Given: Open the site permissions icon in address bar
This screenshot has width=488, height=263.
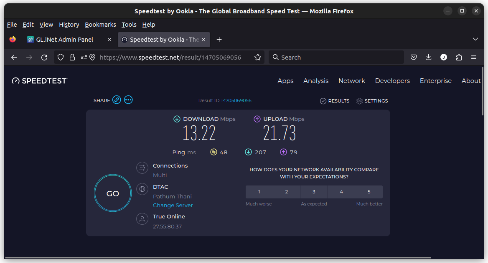Looking at the screenshot, I should pos(84,58).
